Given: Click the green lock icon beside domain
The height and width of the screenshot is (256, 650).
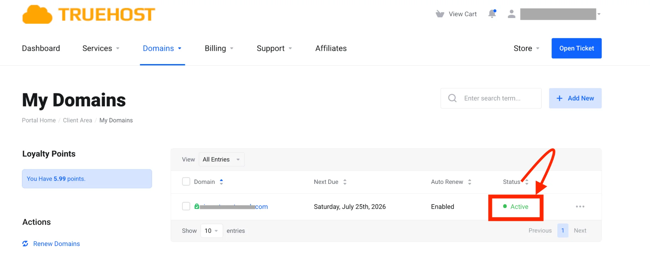Looking at the screenshot, I should [x=197, y=206].
